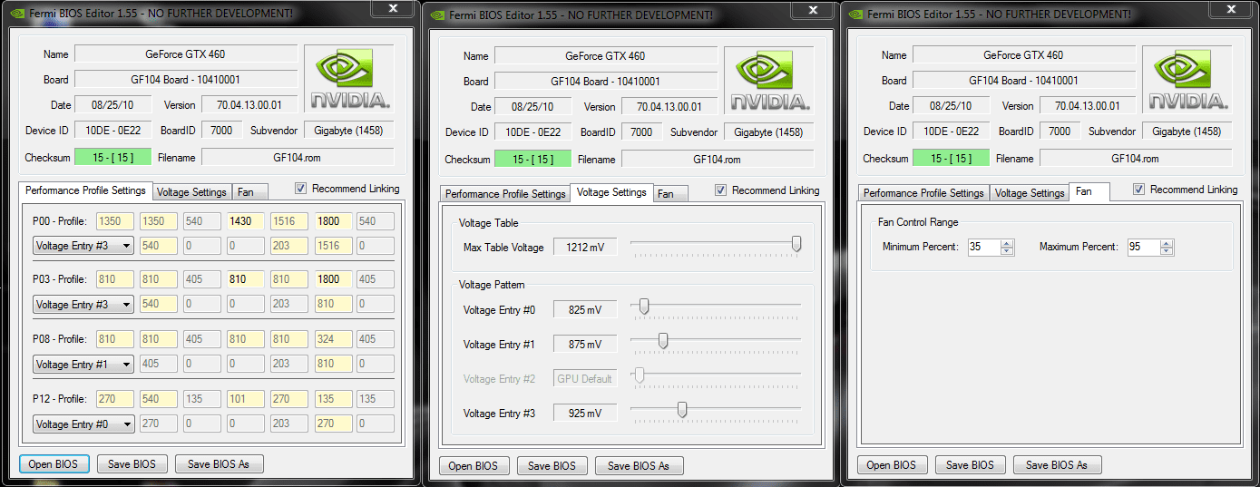
Task: Select Performance Profile Settings tab in Fan window
Action: [x=923, y=193]
